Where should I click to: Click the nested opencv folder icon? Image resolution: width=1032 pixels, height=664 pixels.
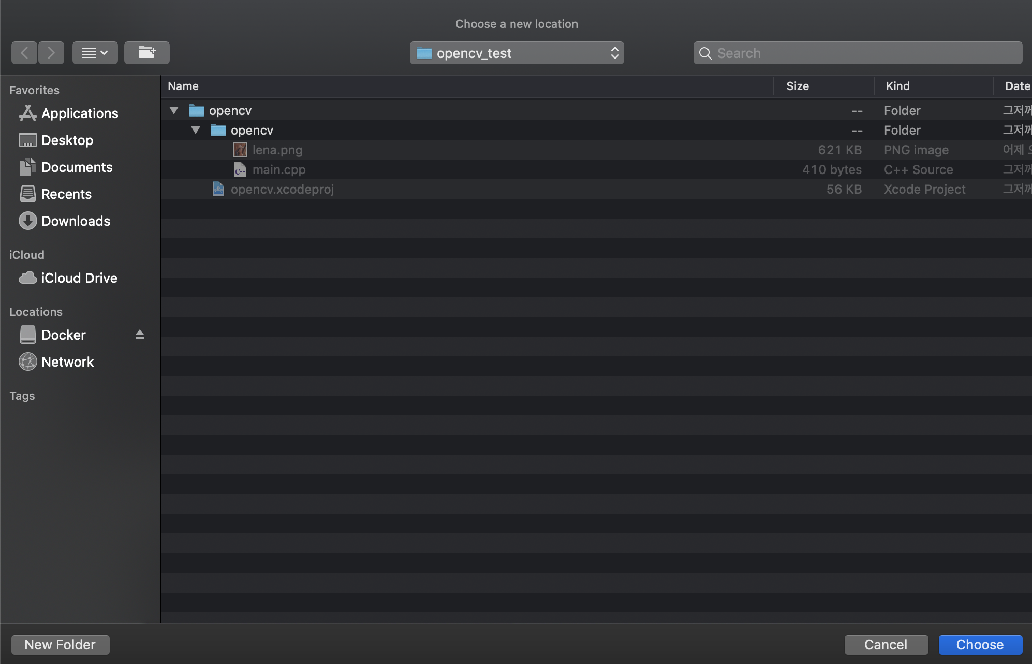tap(218, 130)
